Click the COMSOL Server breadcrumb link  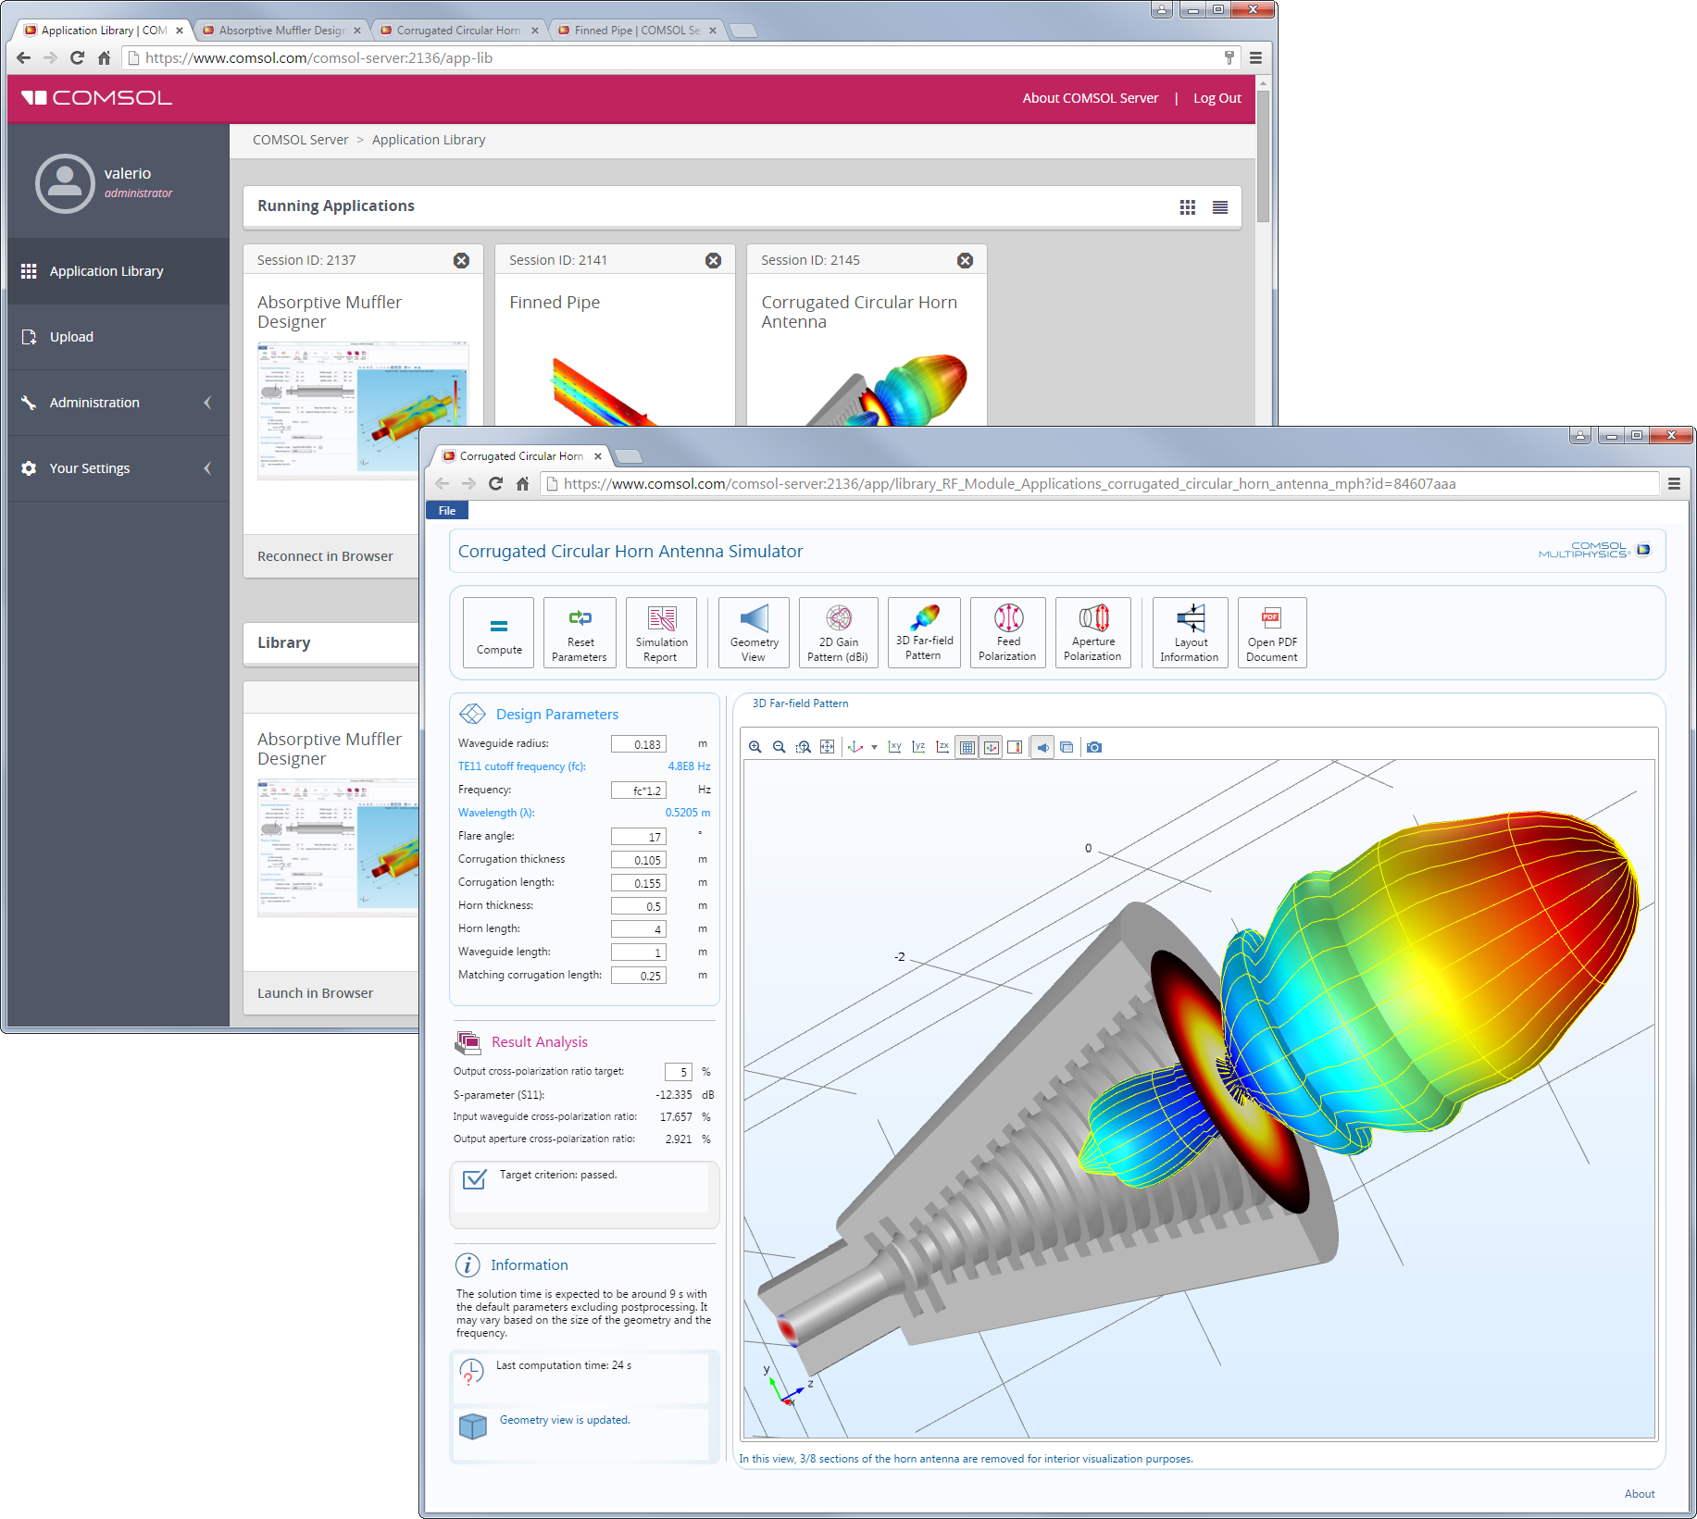coord(300,140)
